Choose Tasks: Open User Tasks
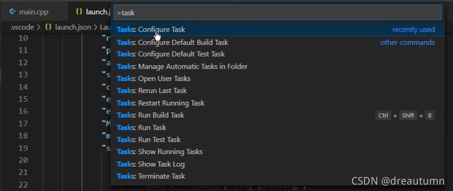The height and width of the screenshot is (191, 453). coord(277,79)
